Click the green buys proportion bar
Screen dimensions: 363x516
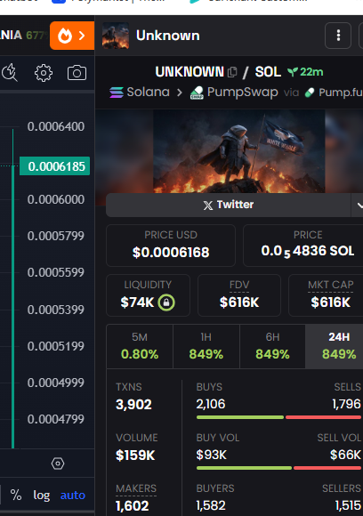240,417
